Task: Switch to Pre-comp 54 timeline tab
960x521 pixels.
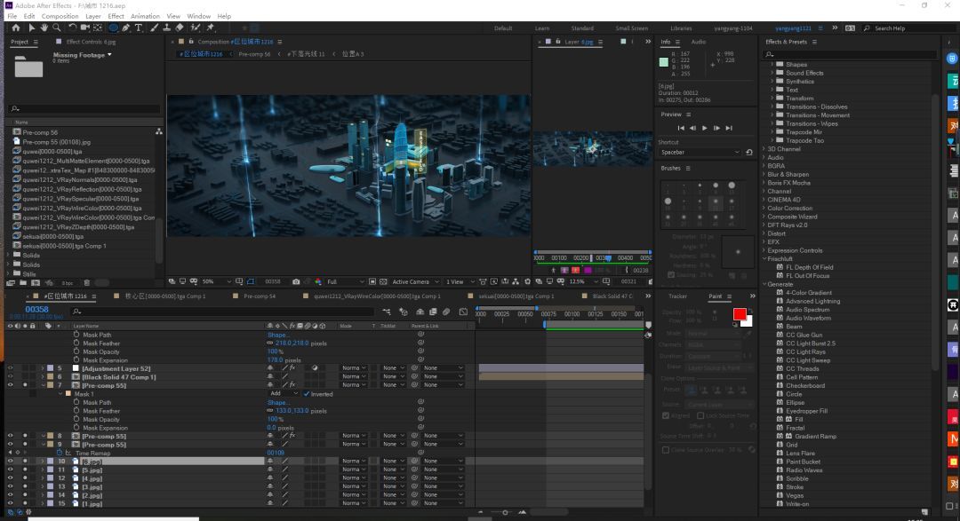Action: point(259,296)
